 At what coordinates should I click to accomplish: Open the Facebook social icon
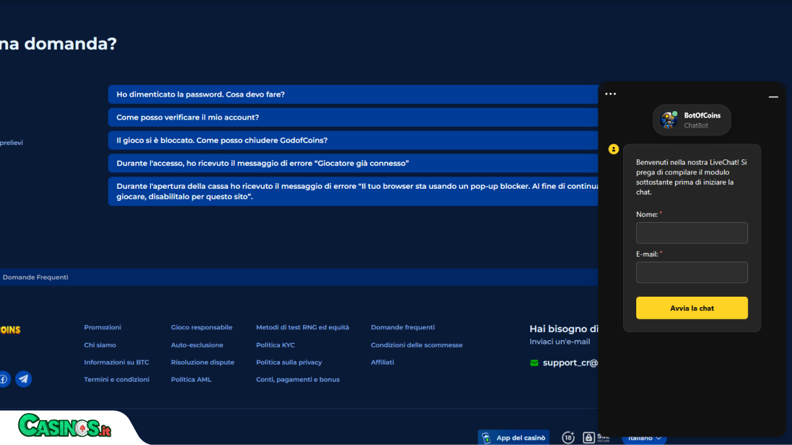(4, 379)
